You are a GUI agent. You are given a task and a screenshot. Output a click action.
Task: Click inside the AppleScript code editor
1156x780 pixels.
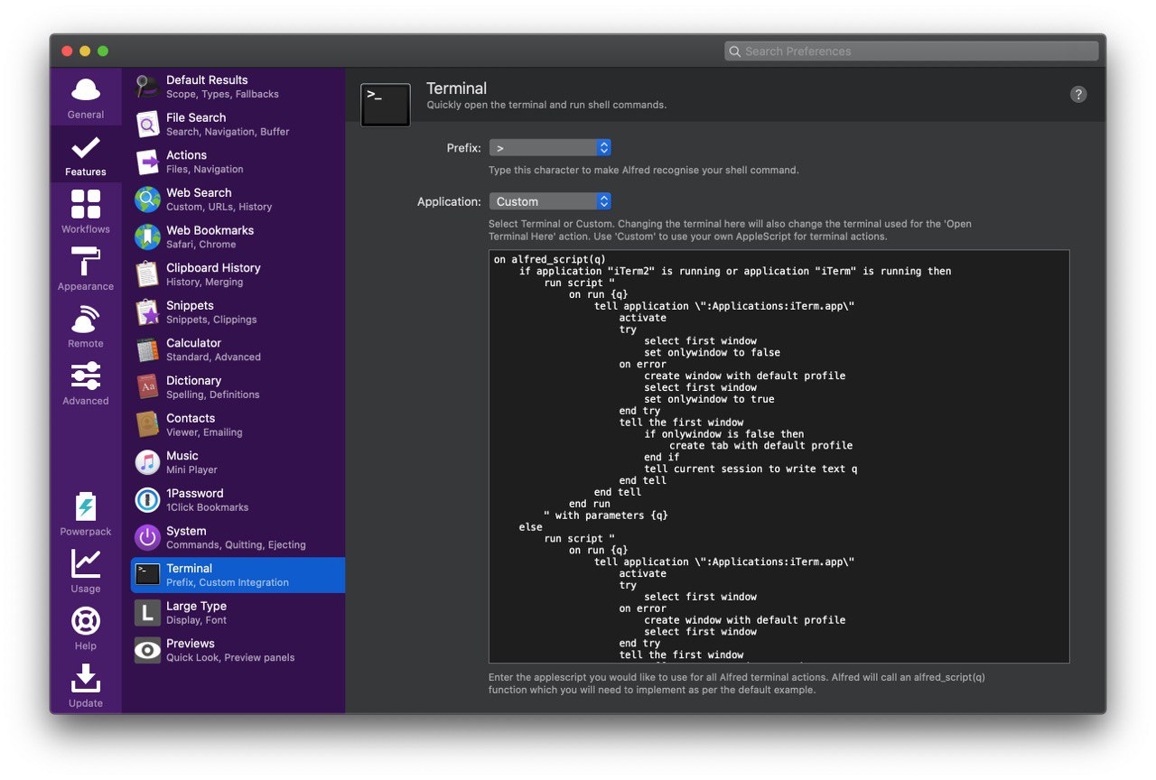pyautogui.click(x=778, y=457)
